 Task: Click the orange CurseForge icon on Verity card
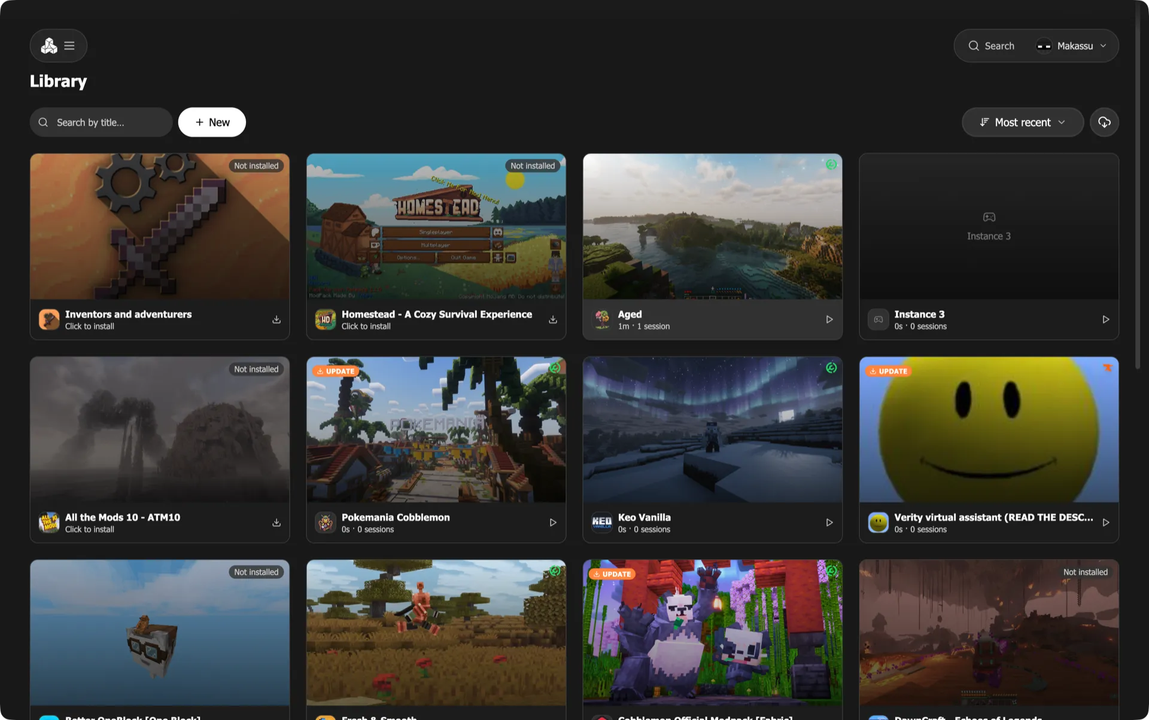pos(1108,368)
